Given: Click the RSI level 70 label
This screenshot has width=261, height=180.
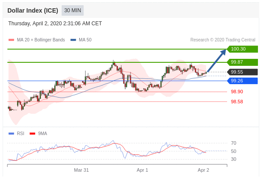Looking at the screenshot, I should click(x=234, y=143).
